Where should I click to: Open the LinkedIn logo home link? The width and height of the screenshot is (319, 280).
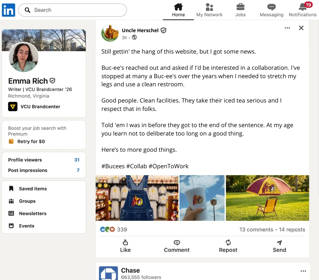[x=8, y=10]
